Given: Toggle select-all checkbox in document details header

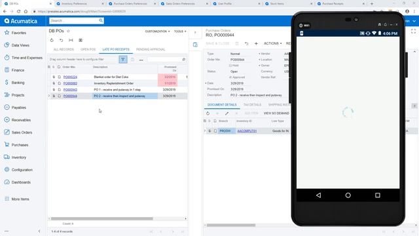Looking at the screenshot, I should (215, 121).
